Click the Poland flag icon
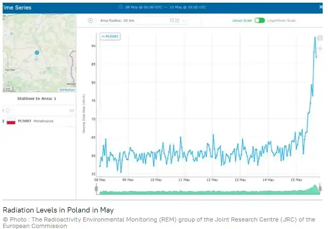328x229 pixels. [11, 121]
